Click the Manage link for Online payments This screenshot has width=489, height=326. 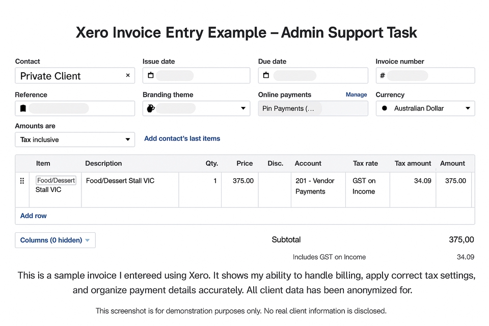pos(356,95)
